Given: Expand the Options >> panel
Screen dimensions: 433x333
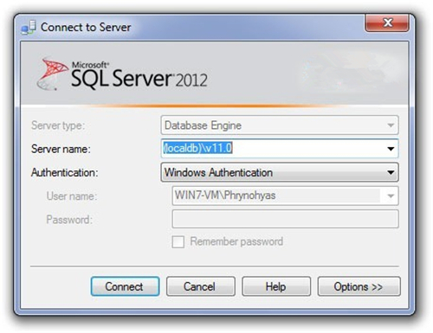Looking at the screenshot, I should [359, 286].
